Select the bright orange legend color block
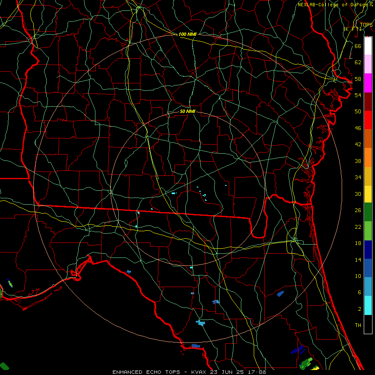 [368, 157]
